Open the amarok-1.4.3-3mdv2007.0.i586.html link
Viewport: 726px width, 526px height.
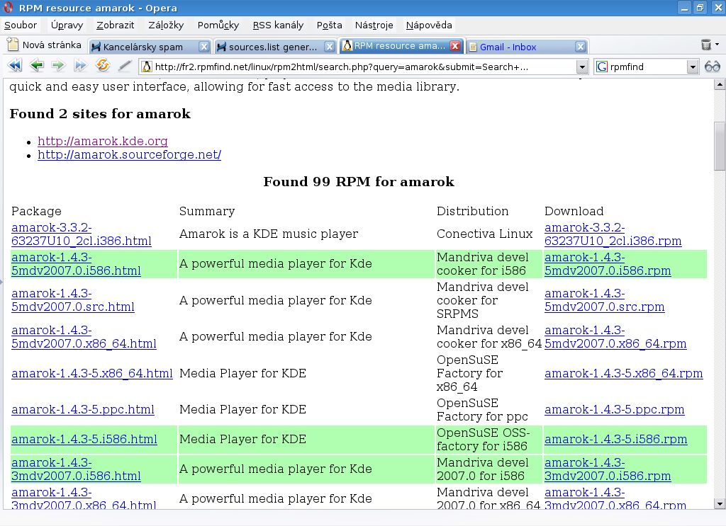[76, 469]
